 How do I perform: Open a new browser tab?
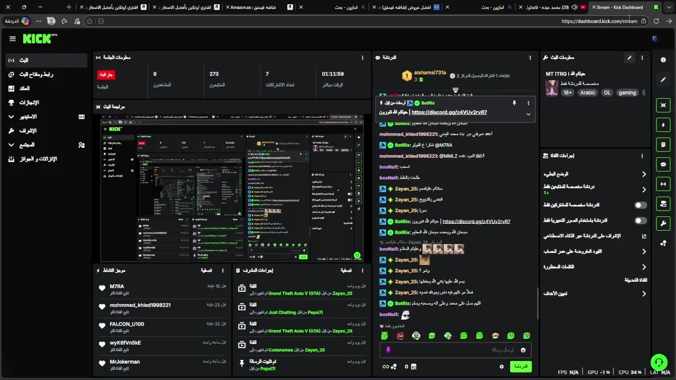coord(69,7)
